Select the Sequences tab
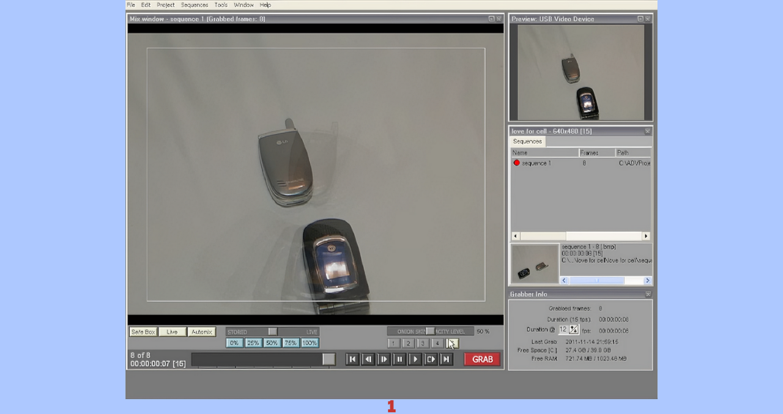This screenshot has height=414, width=783. (x=527, y=141)
